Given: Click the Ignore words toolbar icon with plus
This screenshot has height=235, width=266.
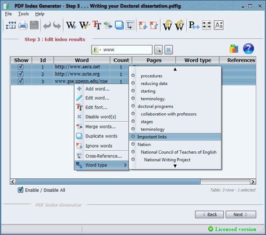Looking at the screenshot, I should point(143,25).
